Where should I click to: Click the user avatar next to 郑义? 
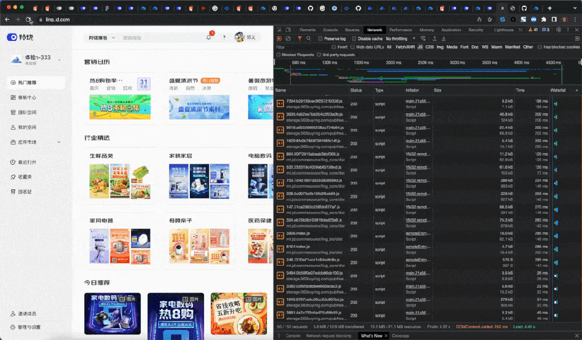click(239, 37)
